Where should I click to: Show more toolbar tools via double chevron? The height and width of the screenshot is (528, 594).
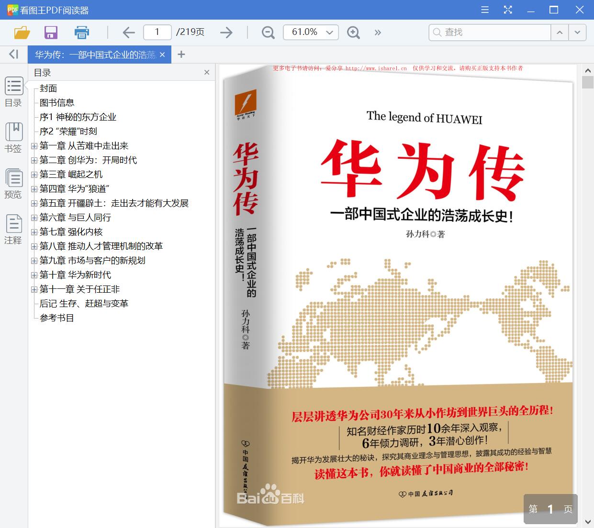pyautogui.click(x=378, y=32)
